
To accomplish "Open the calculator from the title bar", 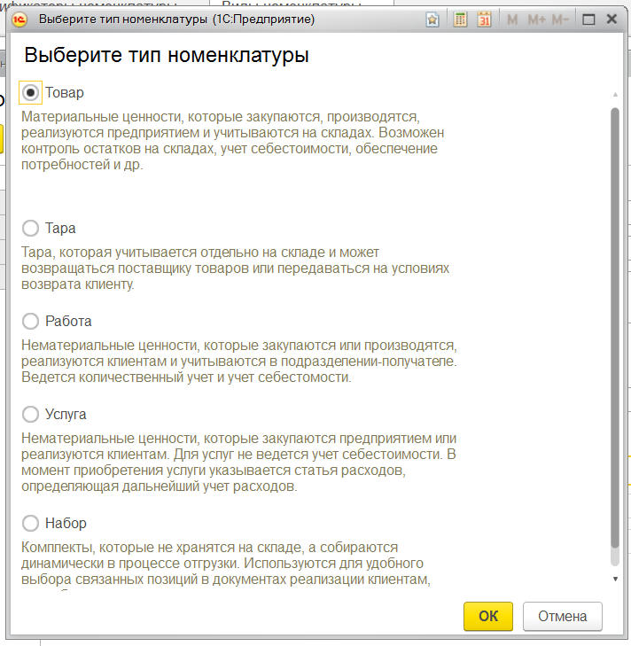I will 460,19.
